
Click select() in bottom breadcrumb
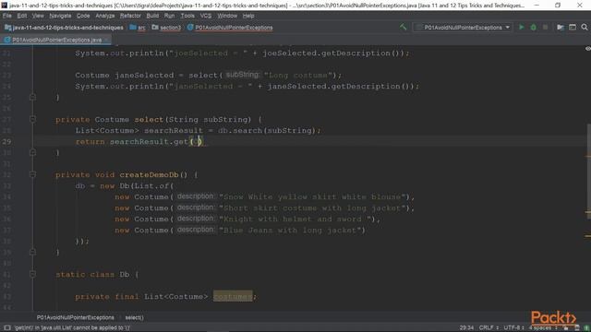[x=134, y=317]
